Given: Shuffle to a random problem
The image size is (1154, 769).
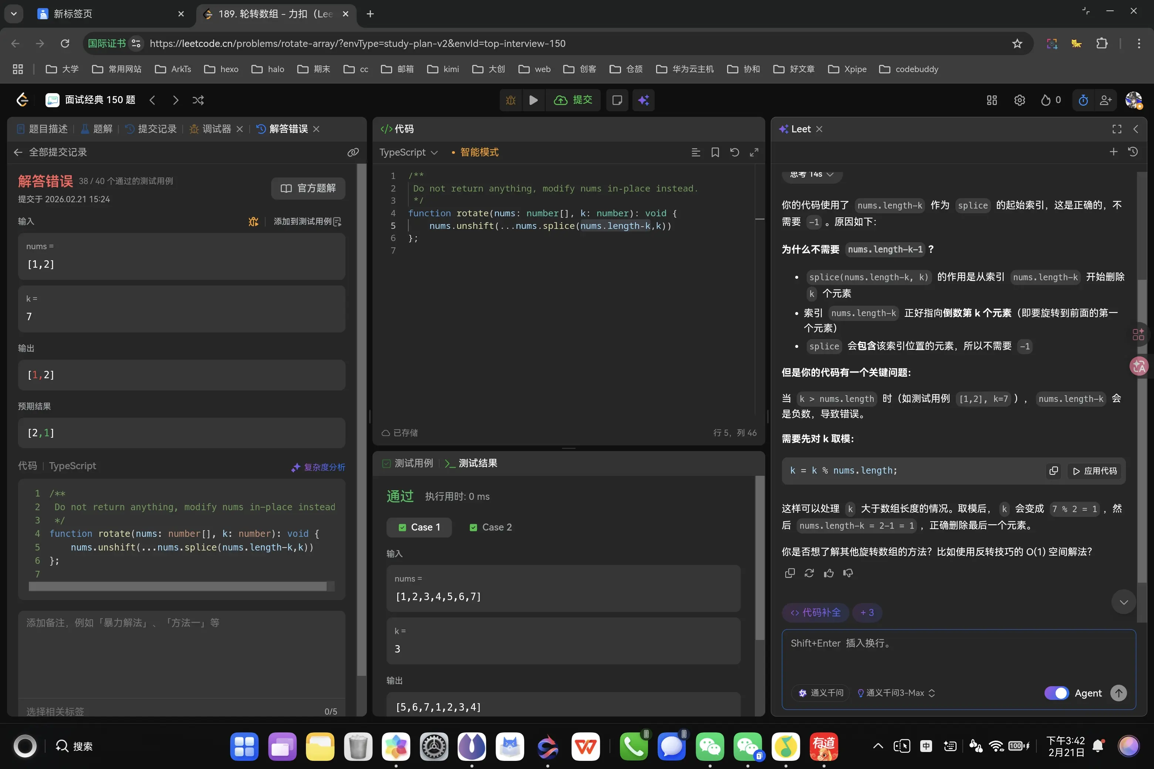Looking at the screenshot, I should point(198,100).
